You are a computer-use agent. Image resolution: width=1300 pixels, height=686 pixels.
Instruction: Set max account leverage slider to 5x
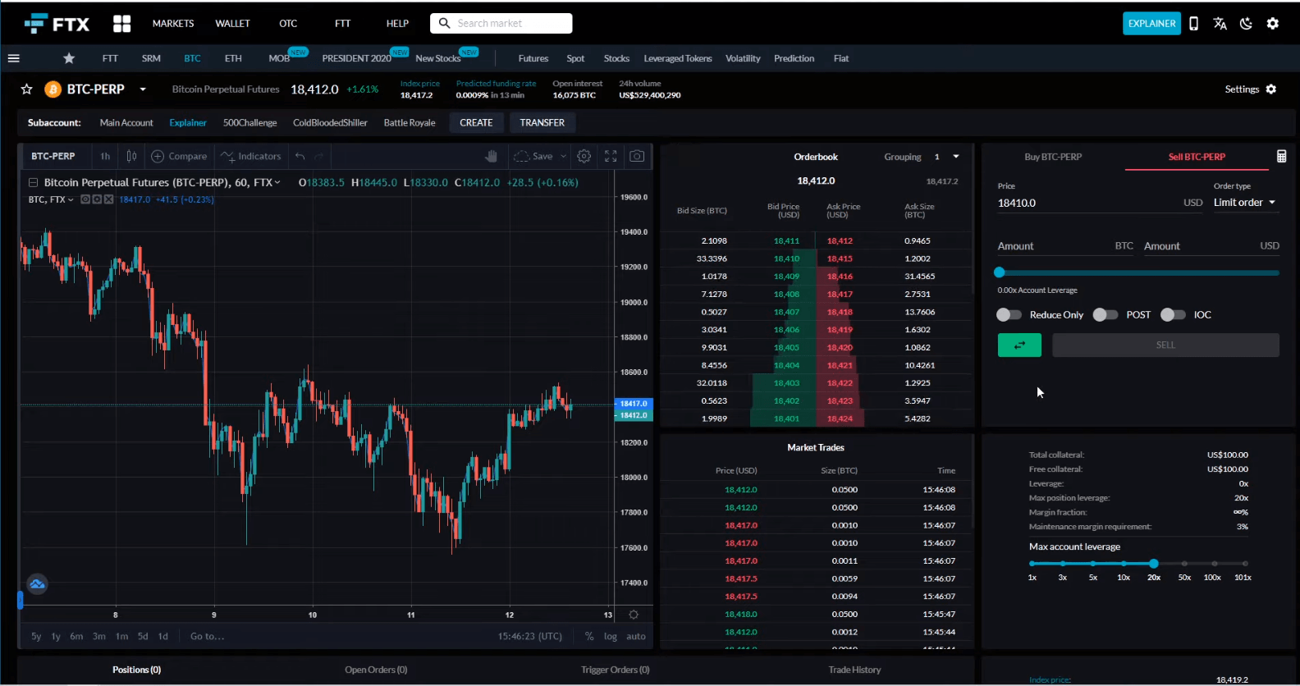(x=1093, y=564)
